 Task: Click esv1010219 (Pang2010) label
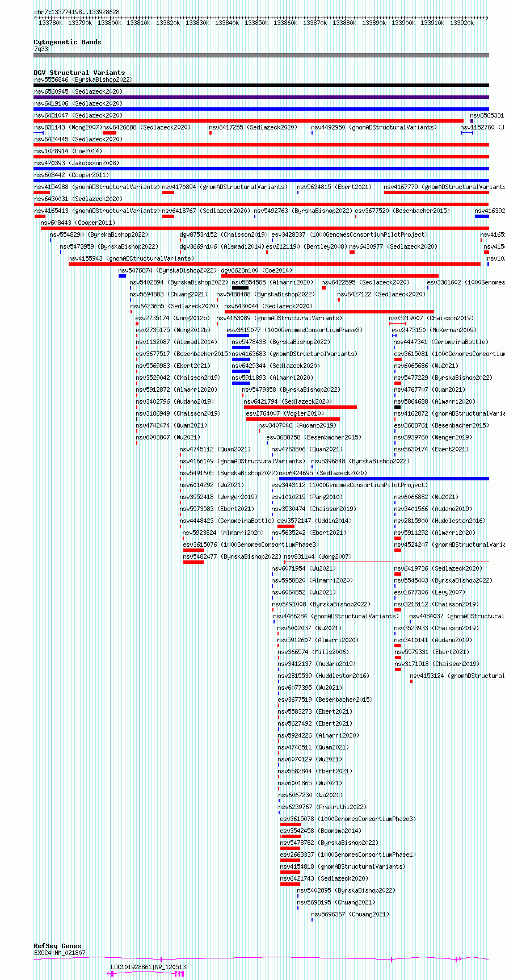[306, 497]
